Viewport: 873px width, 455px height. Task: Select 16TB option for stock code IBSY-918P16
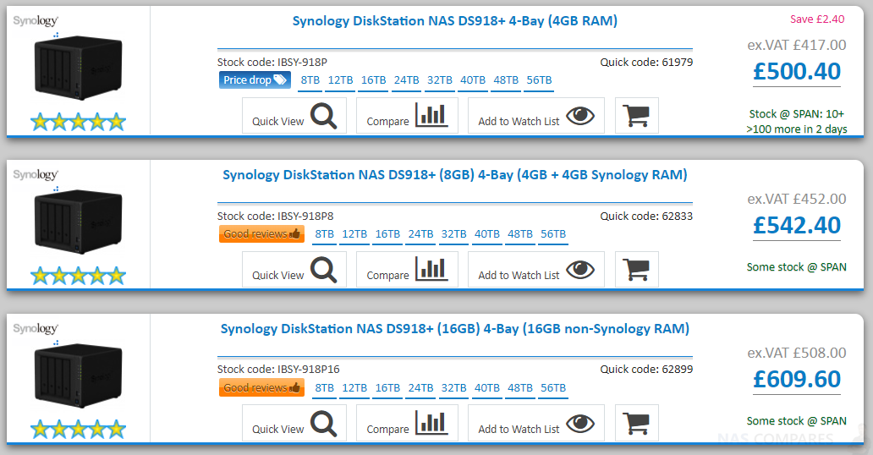point(387,387)
